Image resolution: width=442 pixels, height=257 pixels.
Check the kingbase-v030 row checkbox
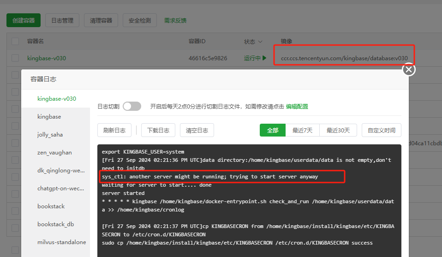(x=15, y=58)
